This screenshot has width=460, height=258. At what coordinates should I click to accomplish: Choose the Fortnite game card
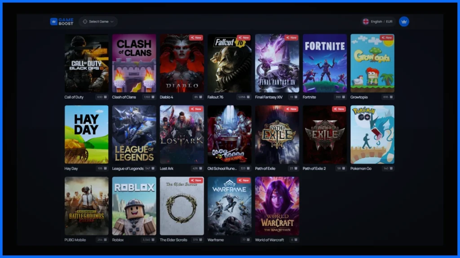tap(325, 63)
